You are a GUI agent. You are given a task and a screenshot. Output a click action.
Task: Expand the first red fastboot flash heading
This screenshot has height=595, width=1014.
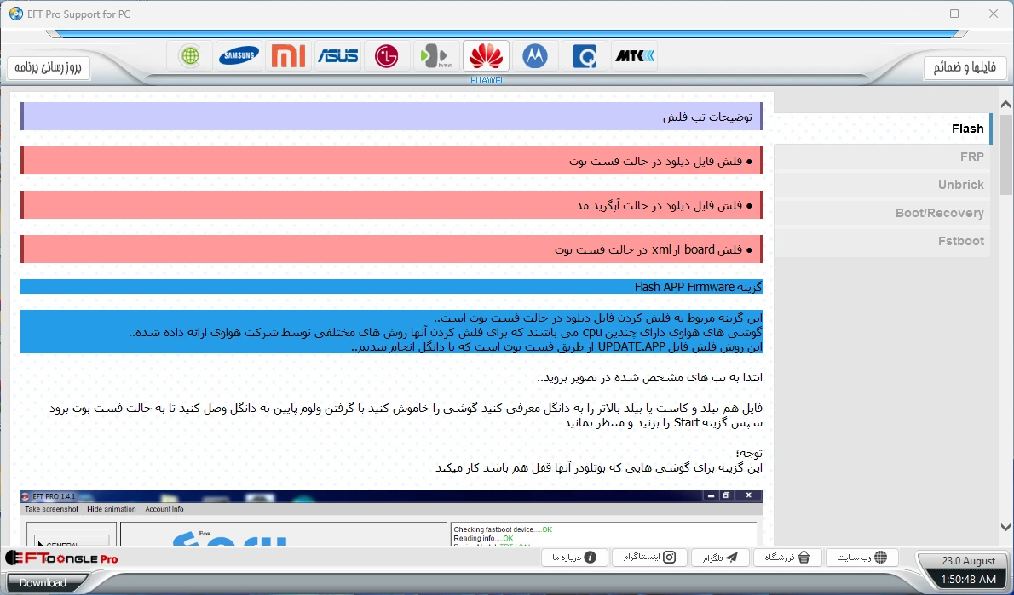(392, 161)
